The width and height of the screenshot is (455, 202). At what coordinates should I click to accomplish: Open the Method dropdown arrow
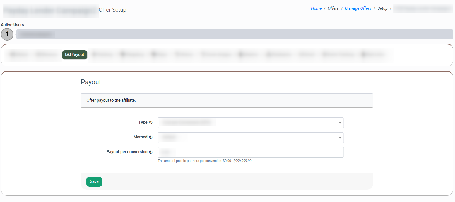340,138
